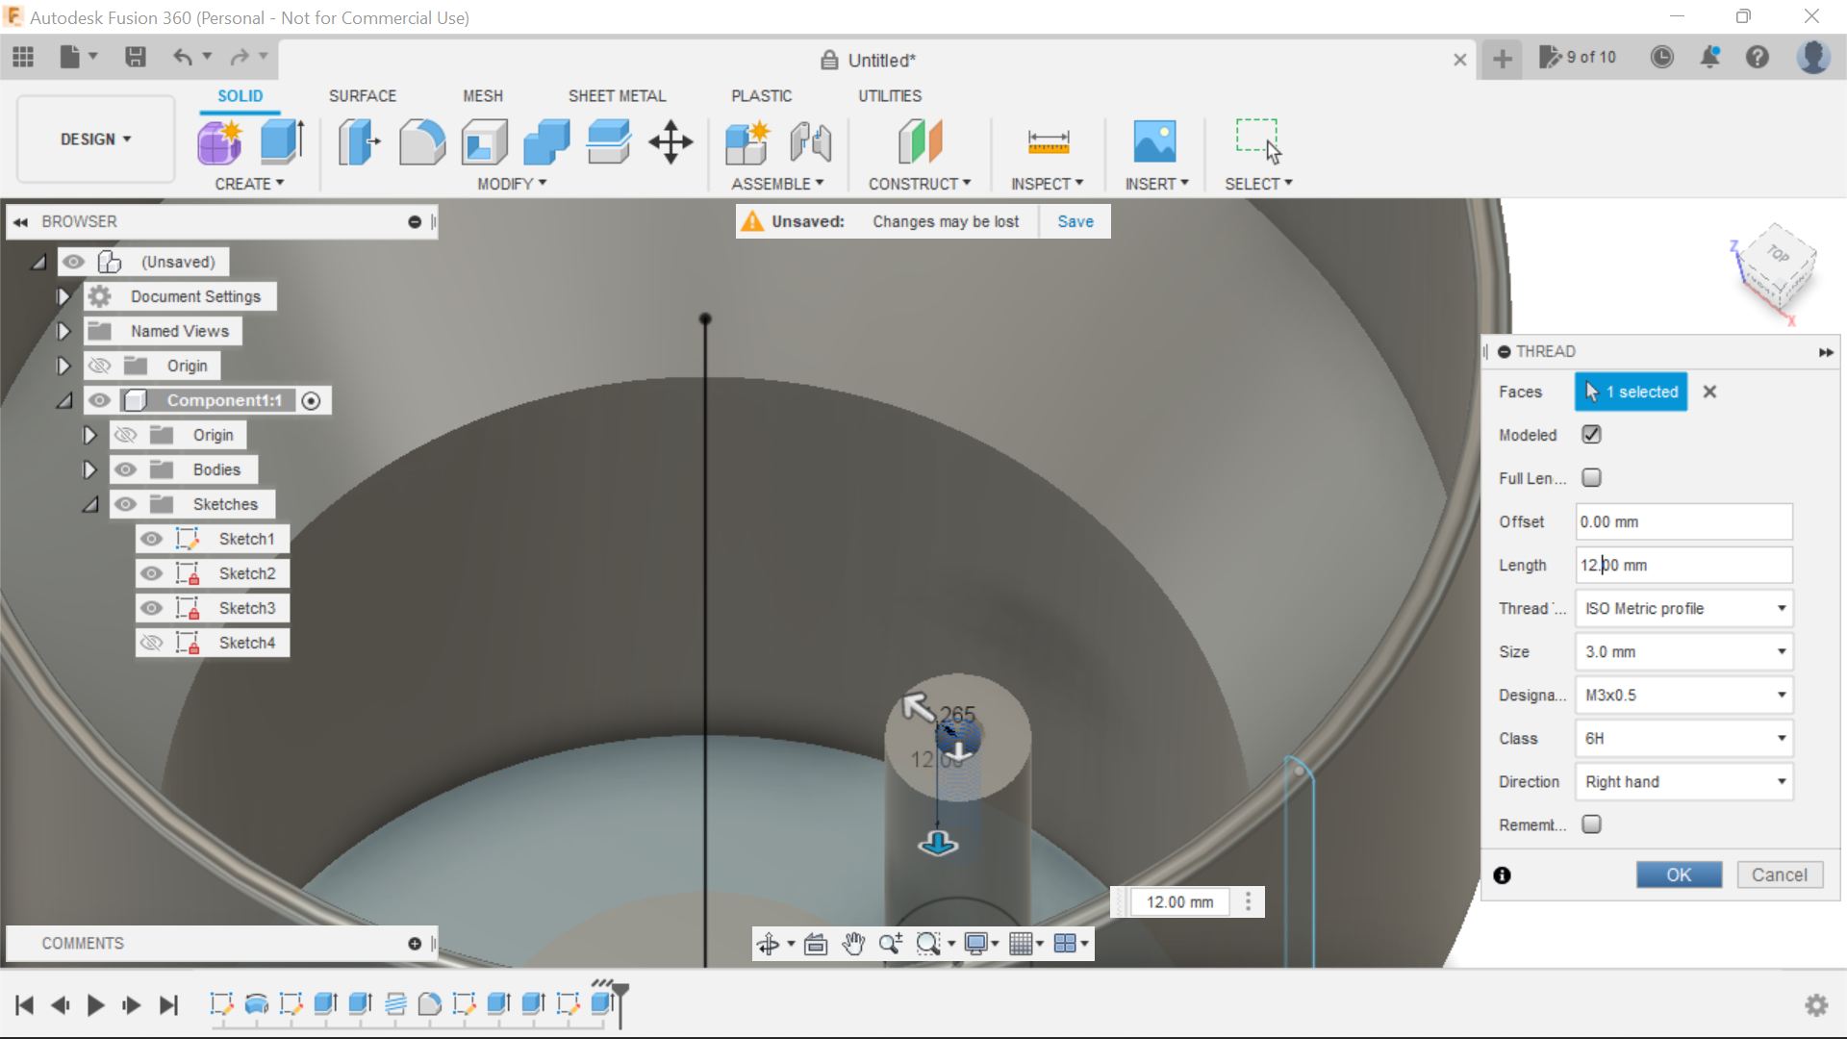Expand the Named Views node
This screenshot has height=1039, width=1847.
tap(63, 331)
